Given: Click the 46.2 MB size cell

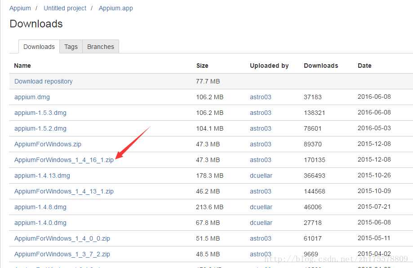Looking at the screenshot, I should (x=208, y=191).
